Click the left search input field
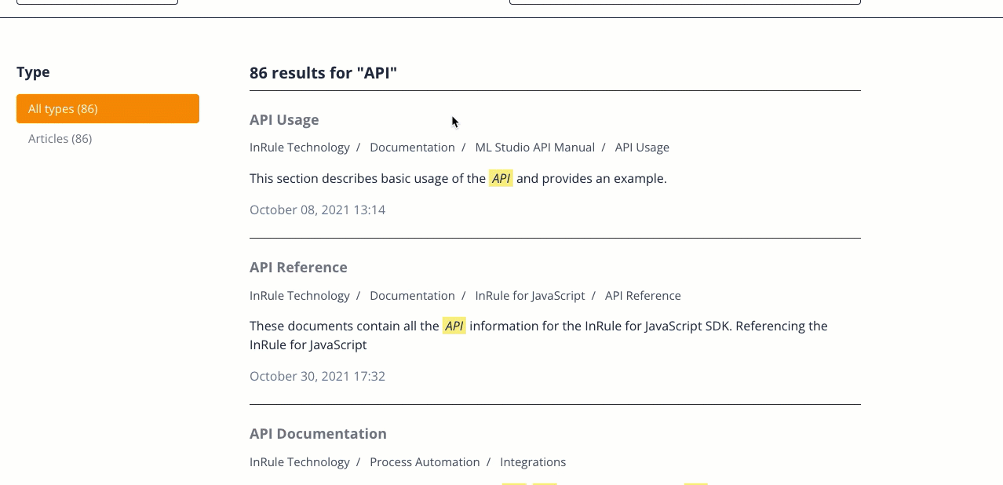 (x=97, y=2)
